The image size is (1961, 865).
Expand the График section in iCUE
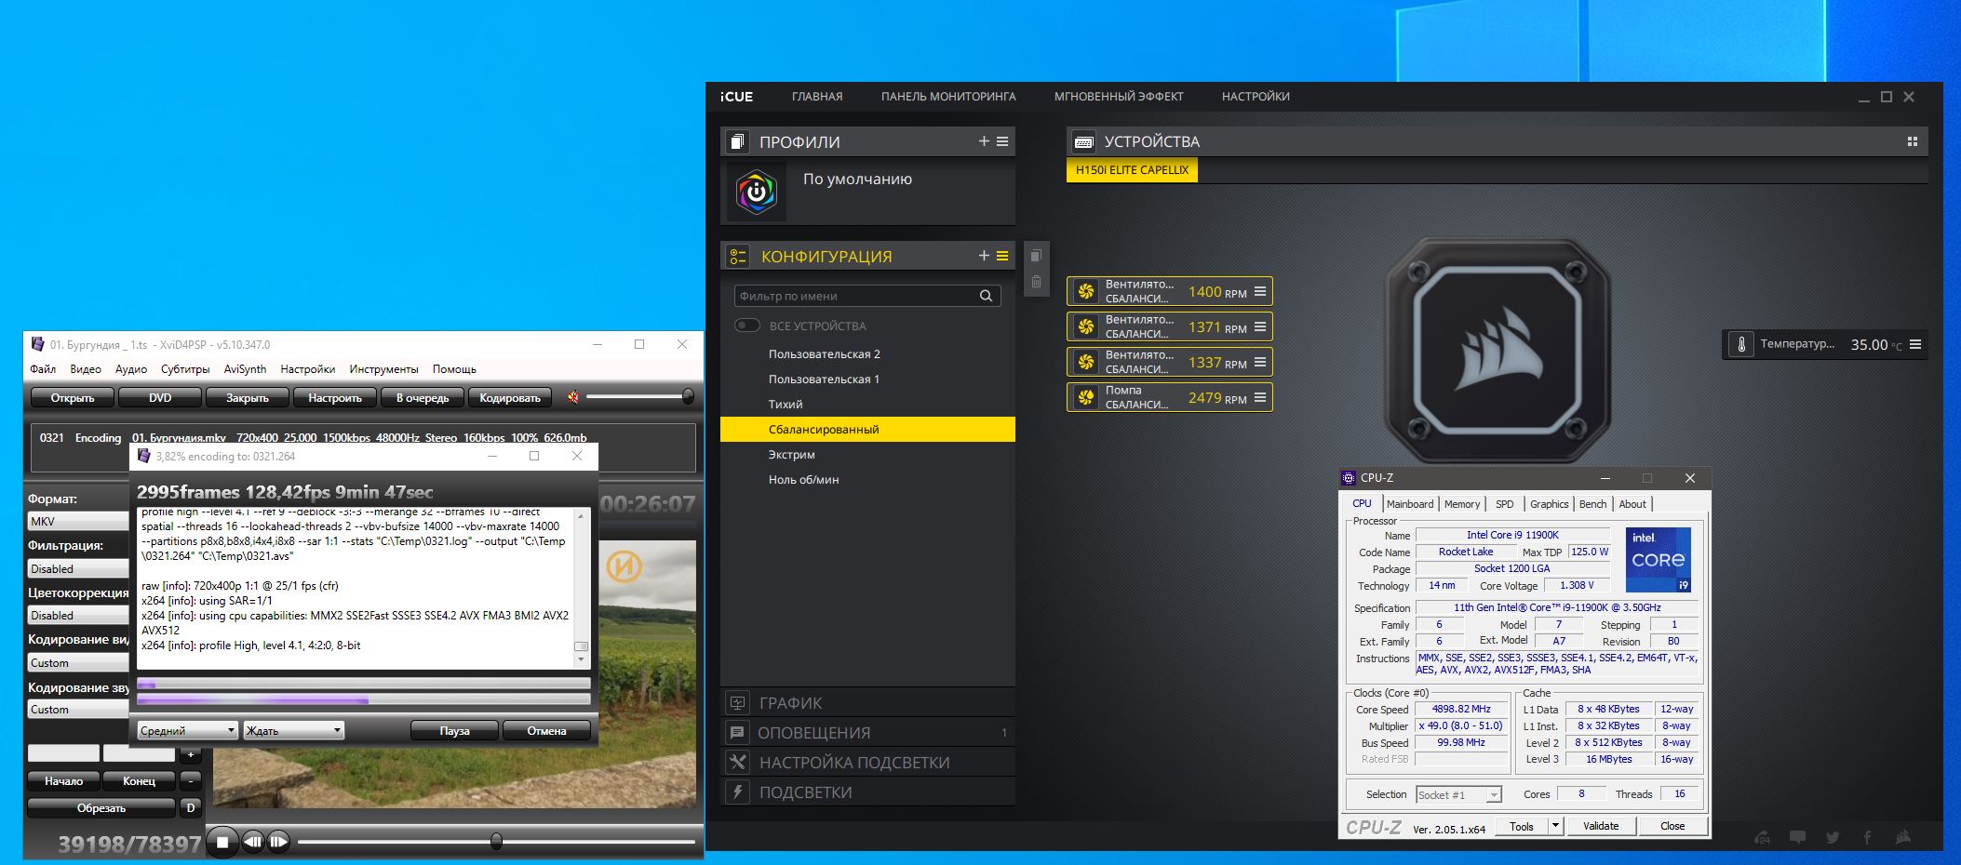(x=867, y=703)
